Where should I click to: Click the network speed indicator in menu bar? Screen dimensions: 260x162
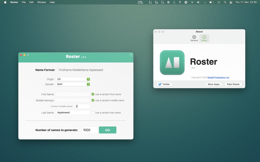(140, 2)
